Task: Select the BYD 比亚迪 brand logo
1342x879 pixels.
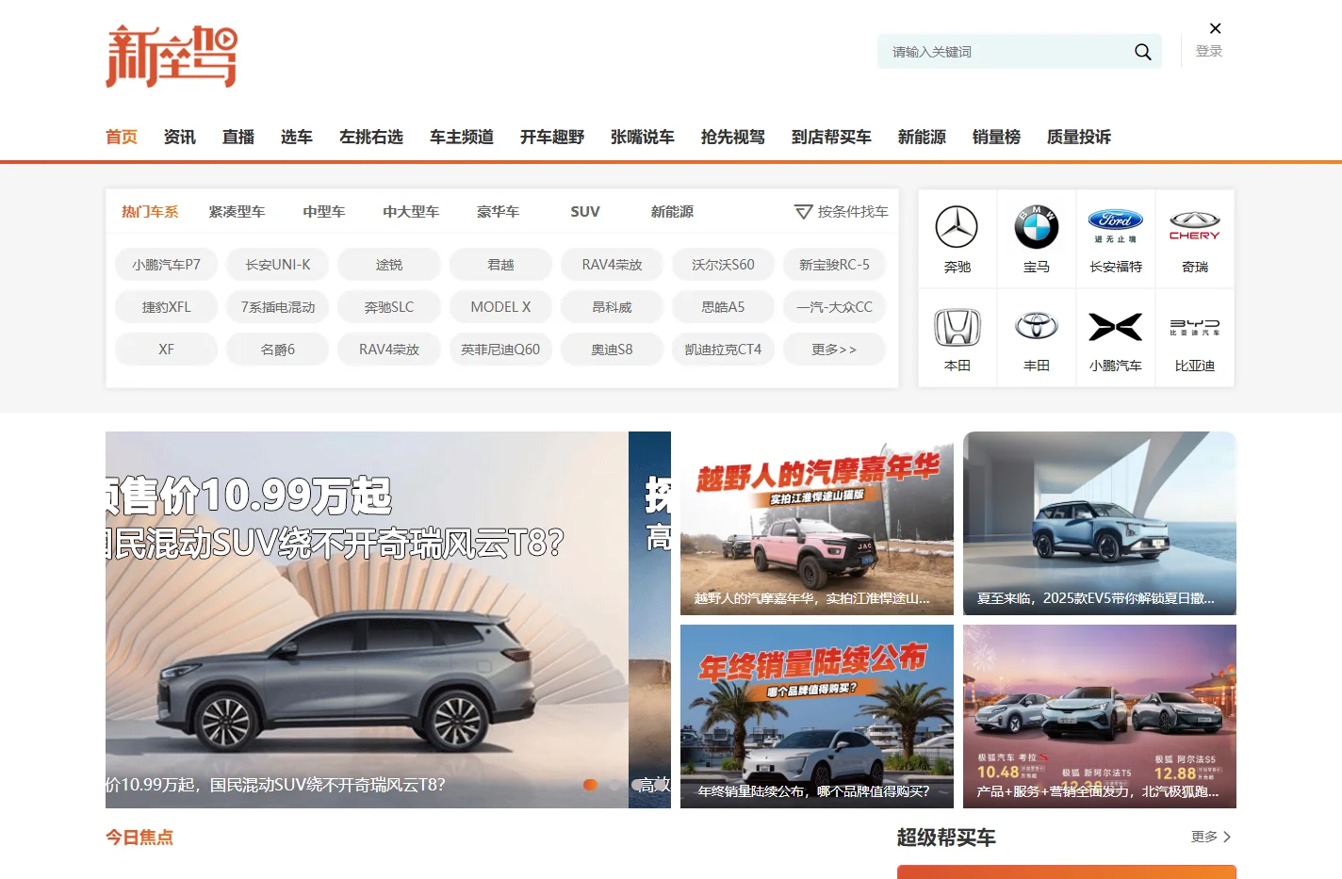Action: (x=1195, y=326)
